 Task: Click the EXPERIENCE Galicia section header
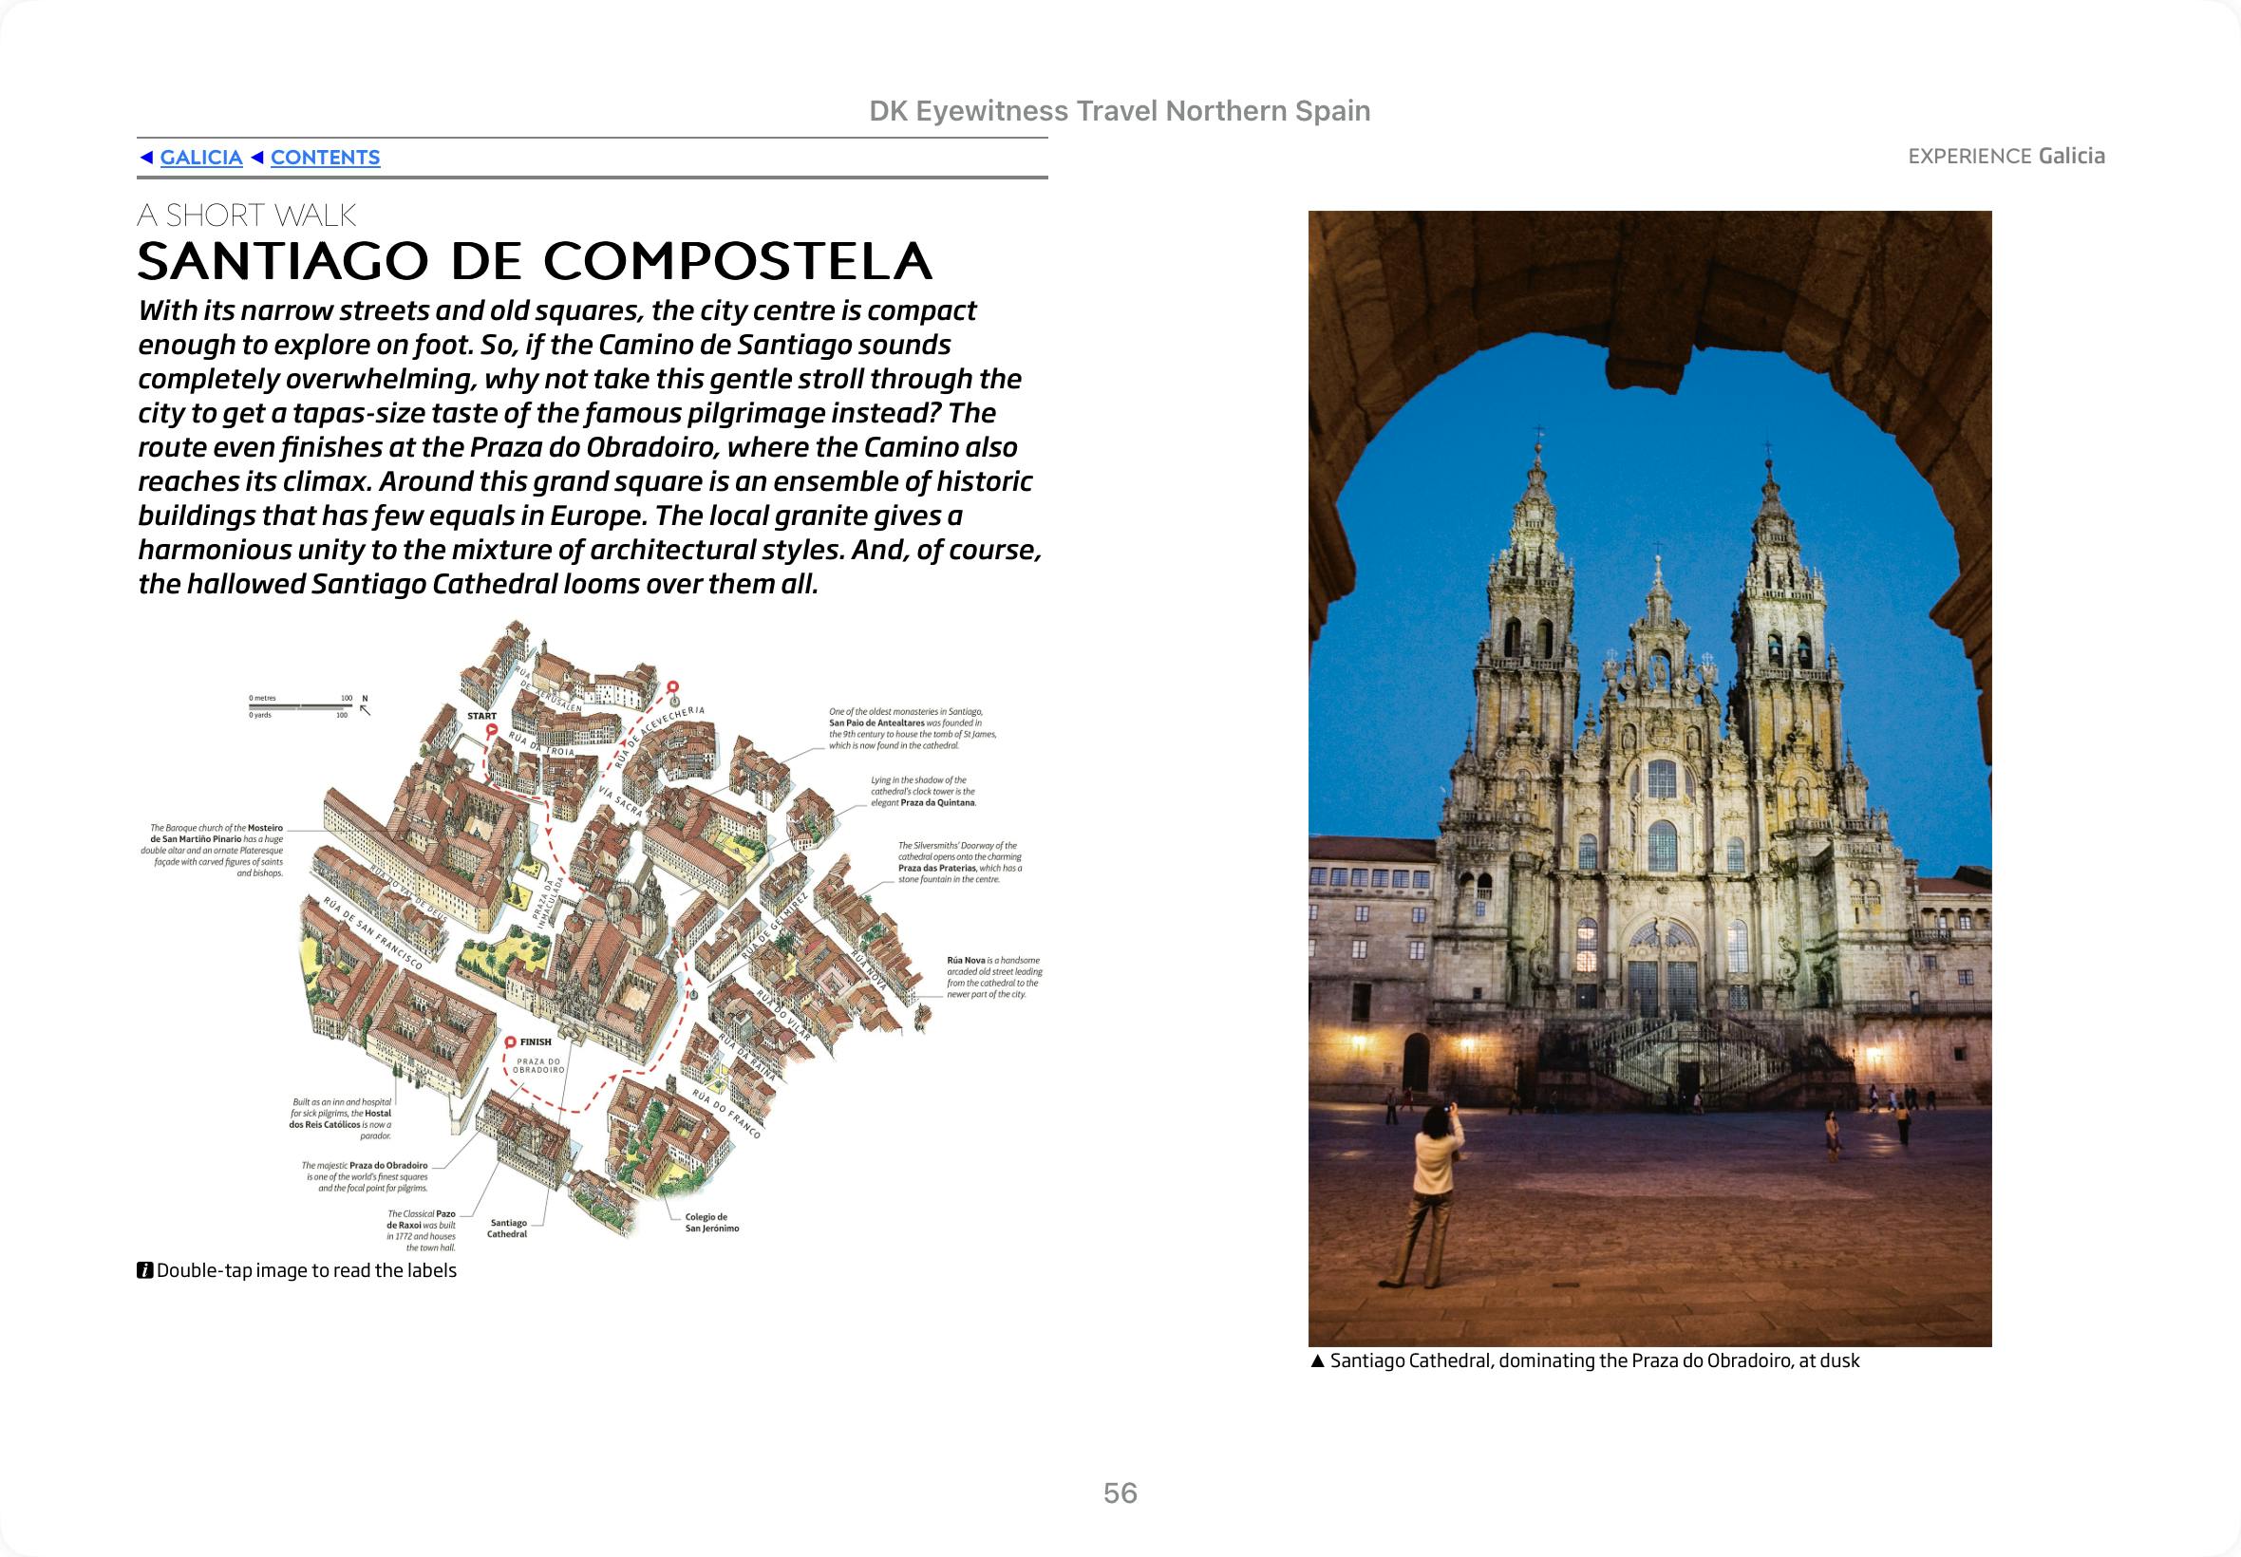click(x=2006, y=156)
